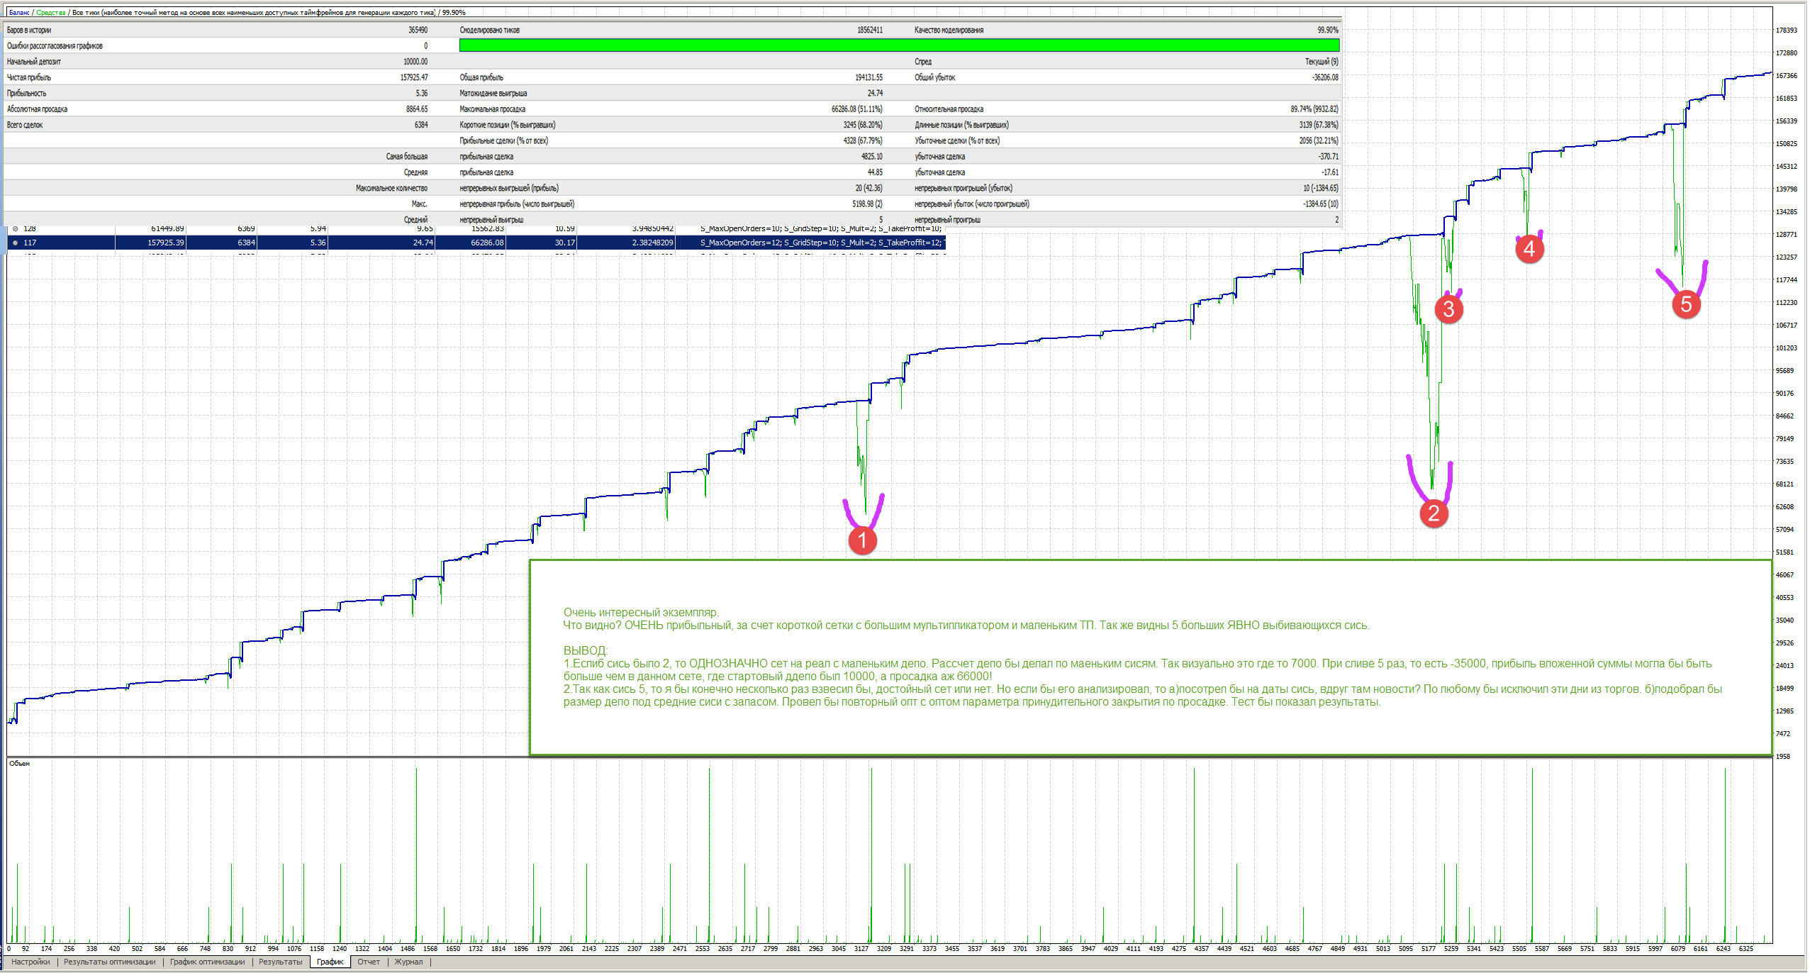Click the Прибыльные сделки value 4328 (67.79%)

tap(862, 140)
